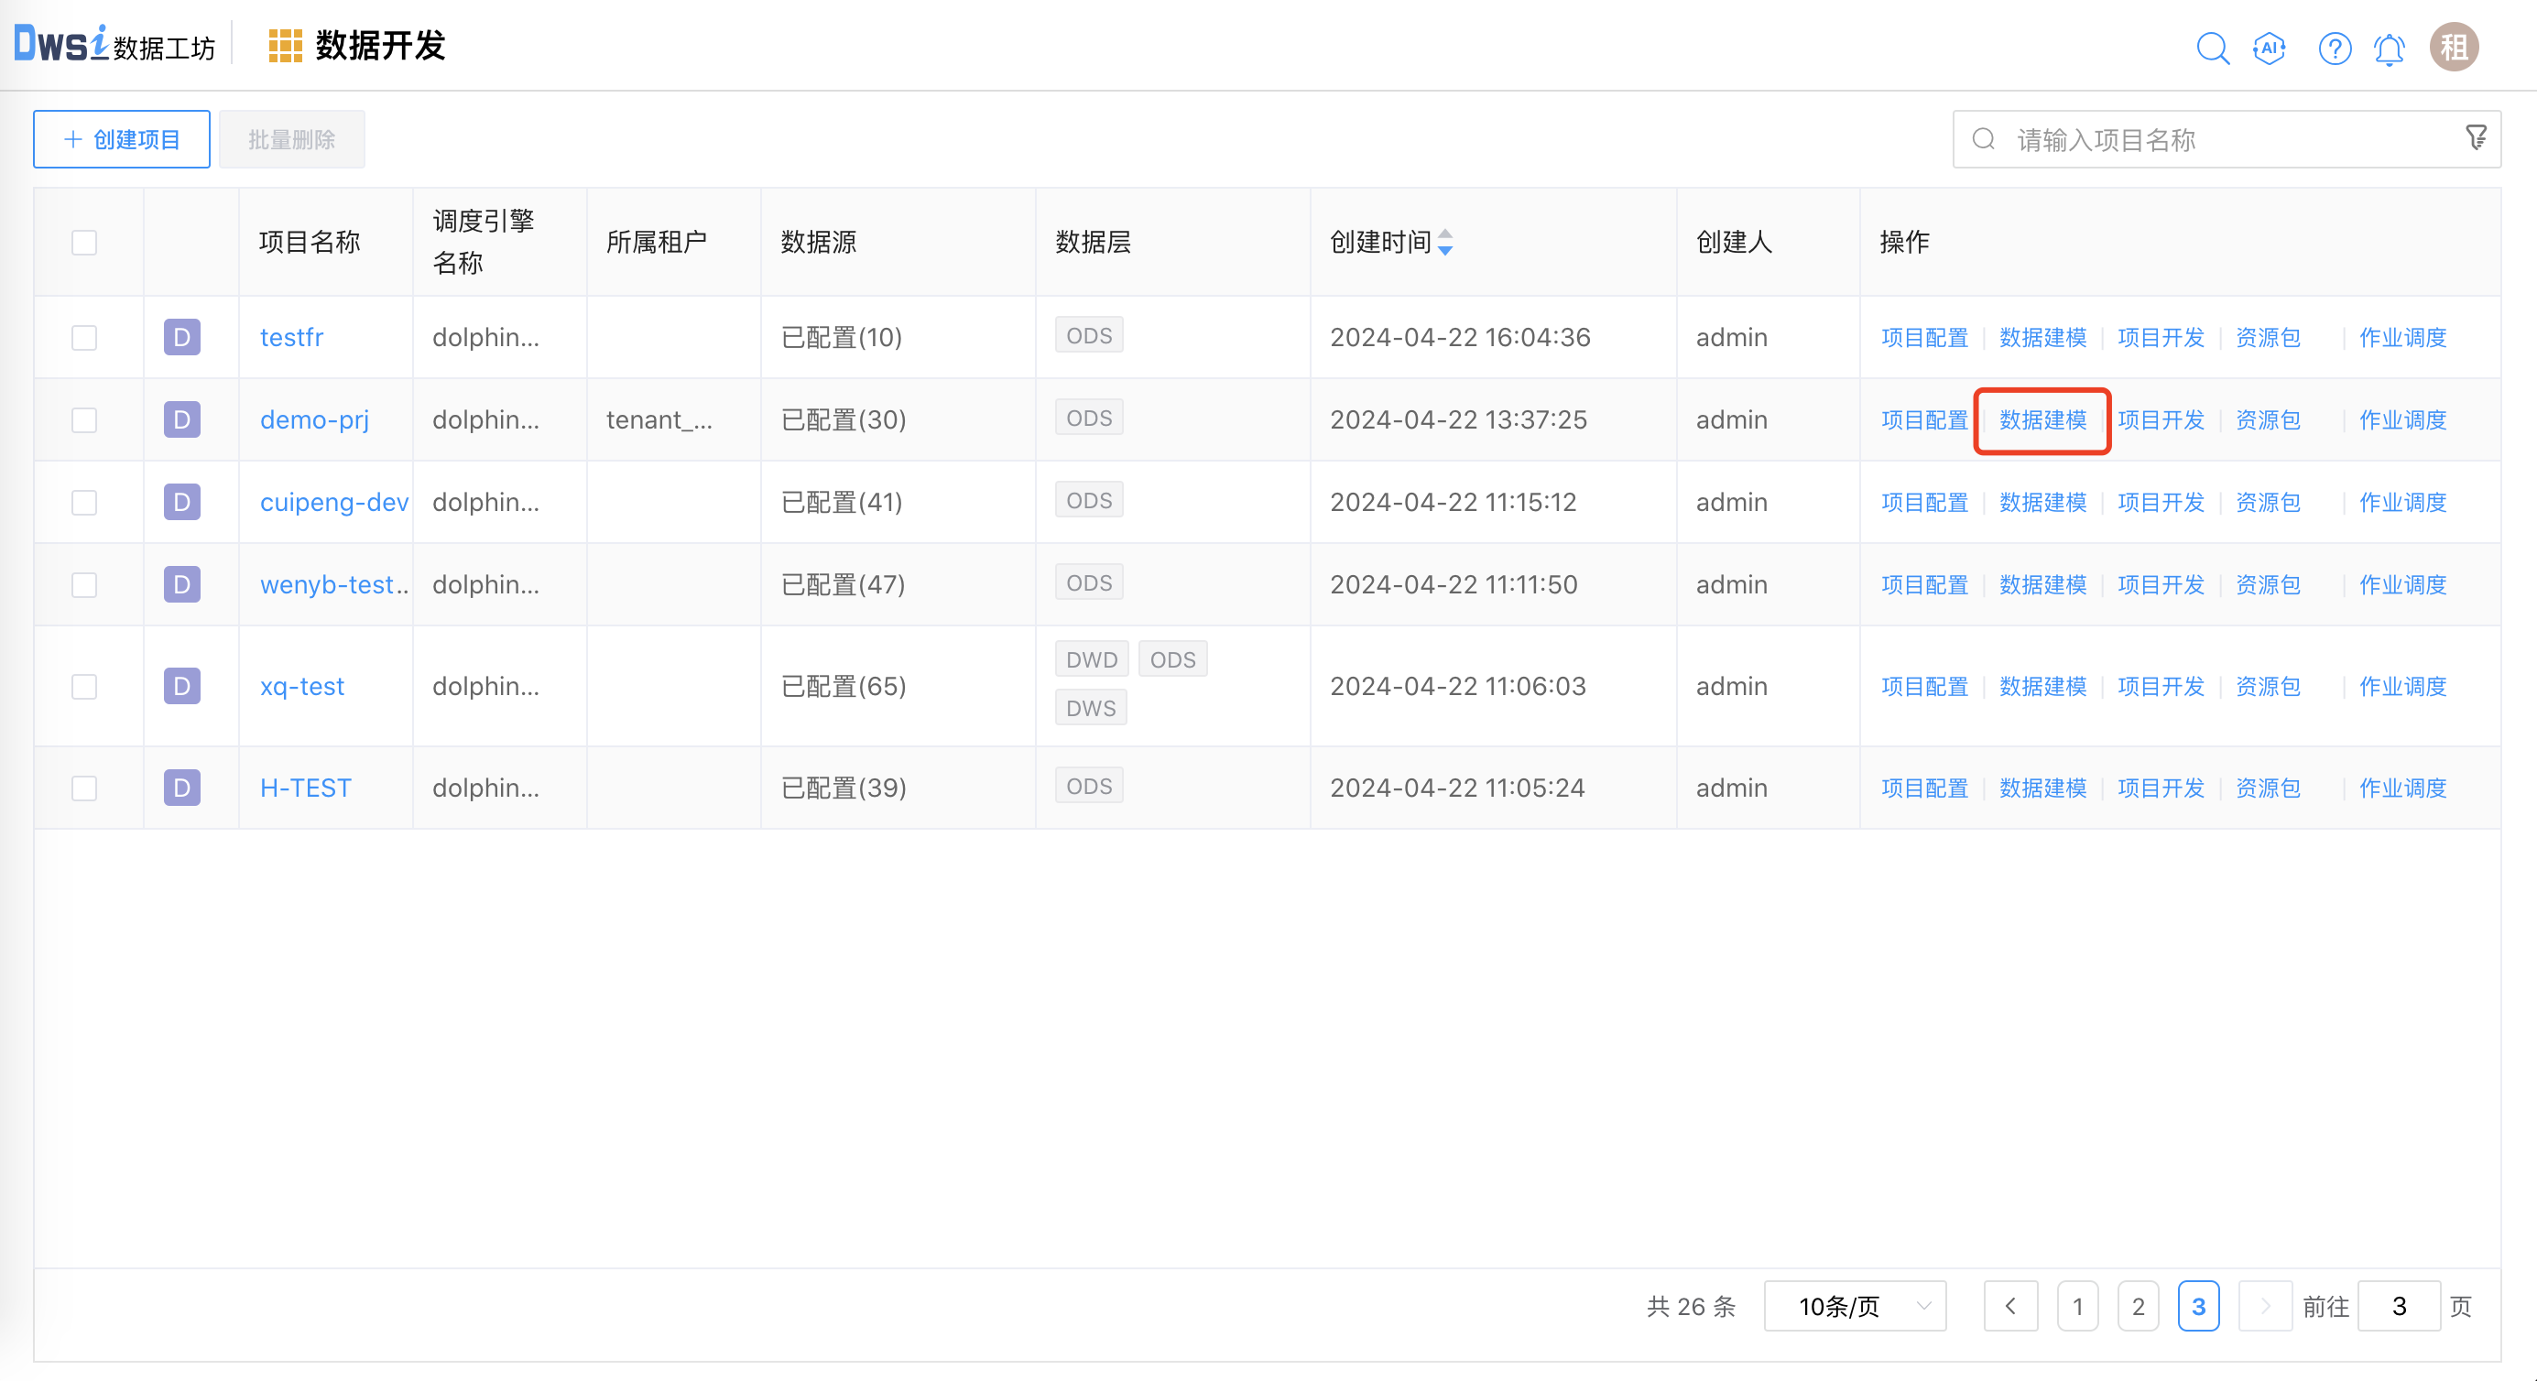This screenshot has width=2537, height=1381.
Task: Open the orange app grid menu icon
Action: (285, 47)
